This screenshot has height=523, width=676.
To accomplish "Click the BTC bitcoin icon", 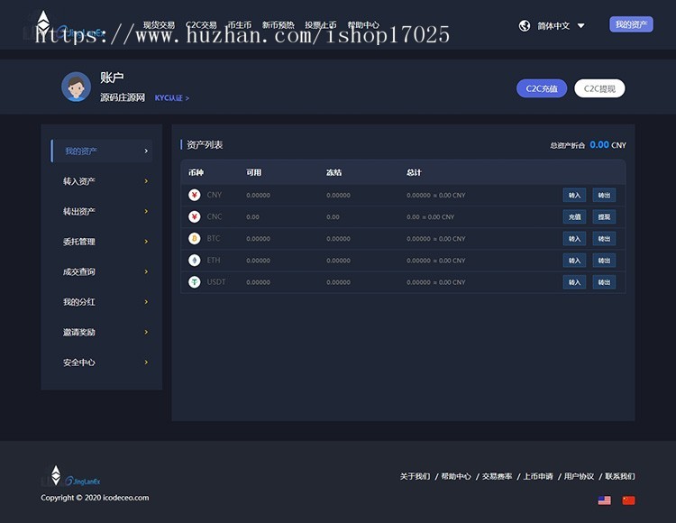I will pos(195,238).
